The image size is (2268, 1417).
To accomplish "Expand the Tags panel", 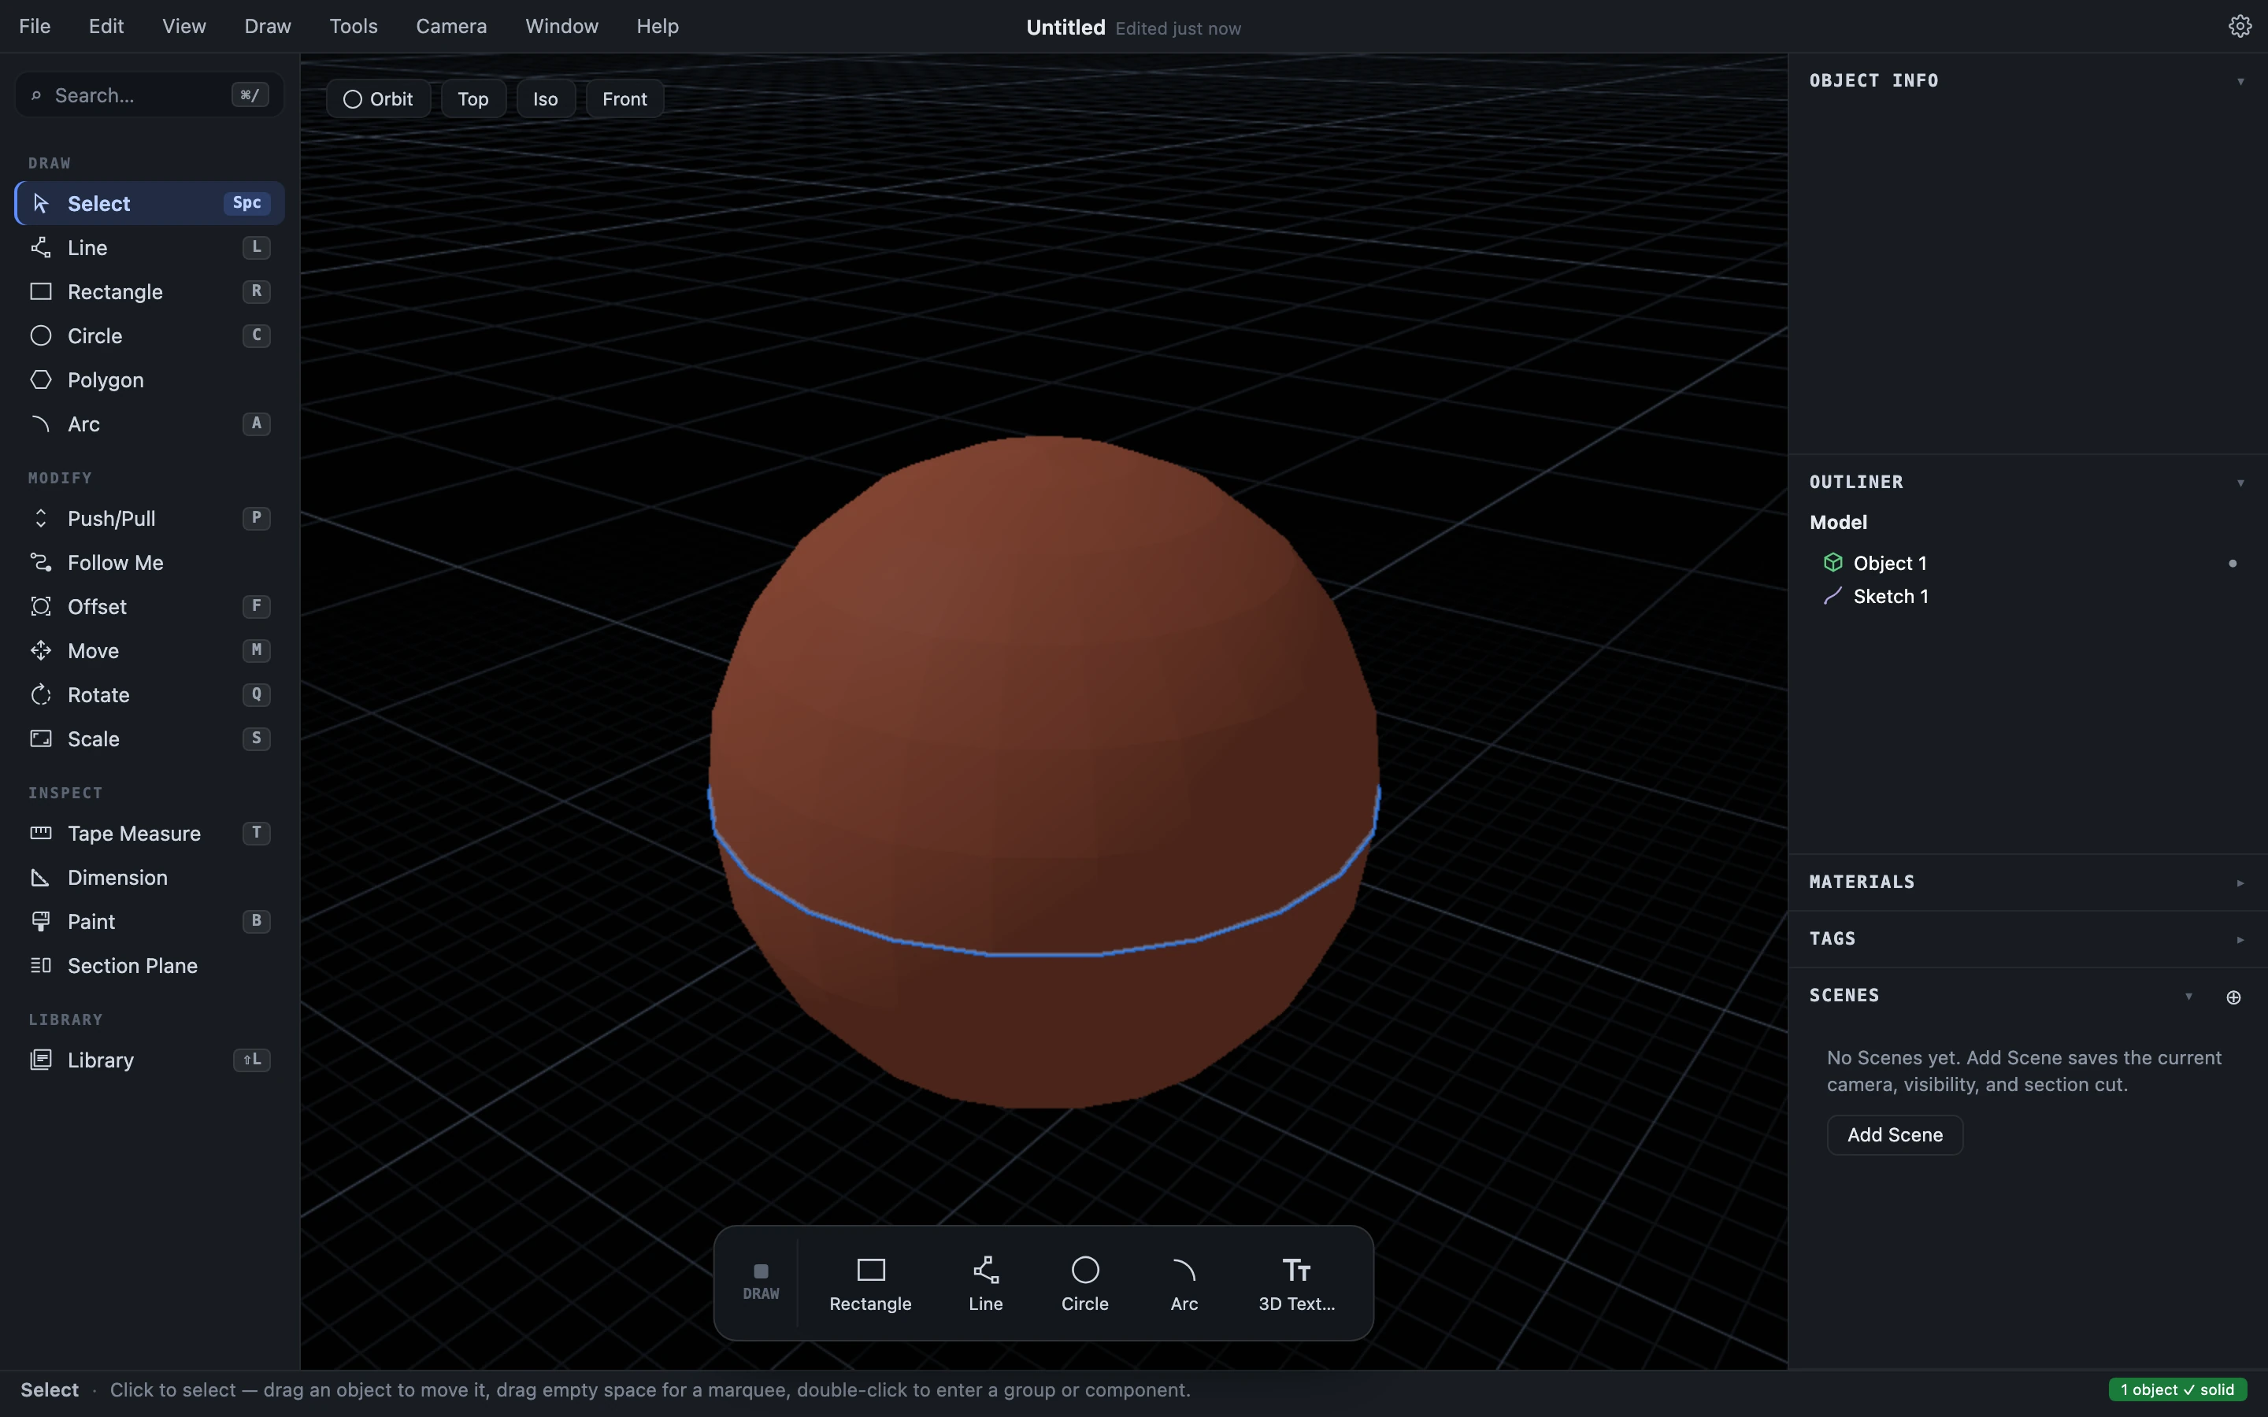I will click(2240, 940).
